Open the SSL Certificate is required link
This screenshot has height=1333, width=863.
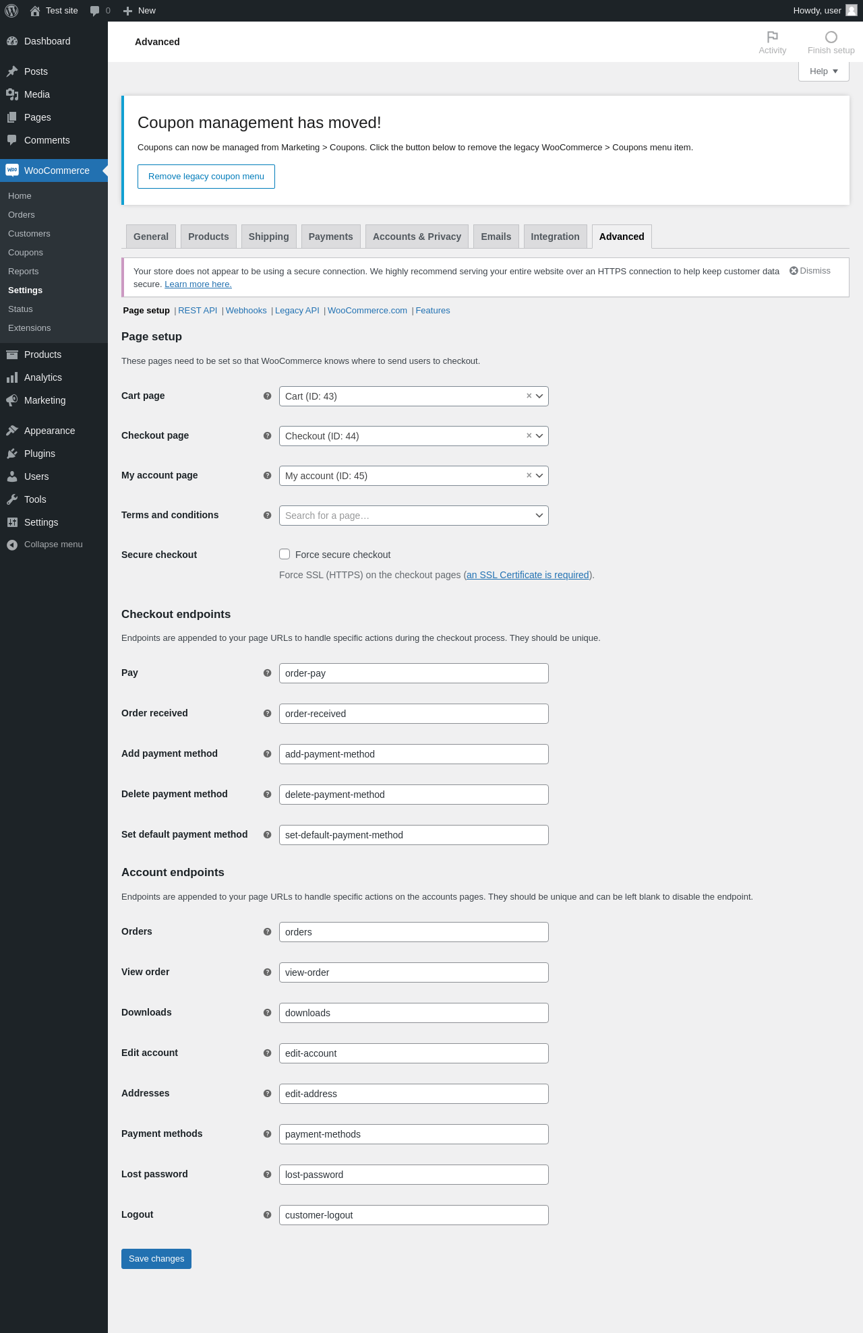(528, 575)
